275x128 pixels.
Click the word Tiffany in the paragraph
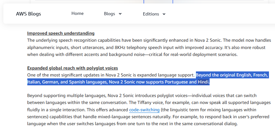tap(144, 103)
